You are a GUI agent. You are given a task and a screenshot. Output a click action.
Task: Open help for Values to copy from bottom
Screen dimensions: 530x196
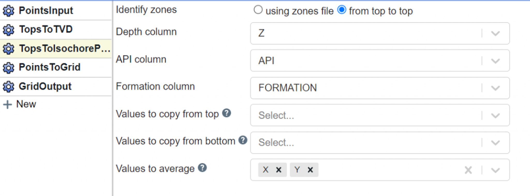coord(243,140)
